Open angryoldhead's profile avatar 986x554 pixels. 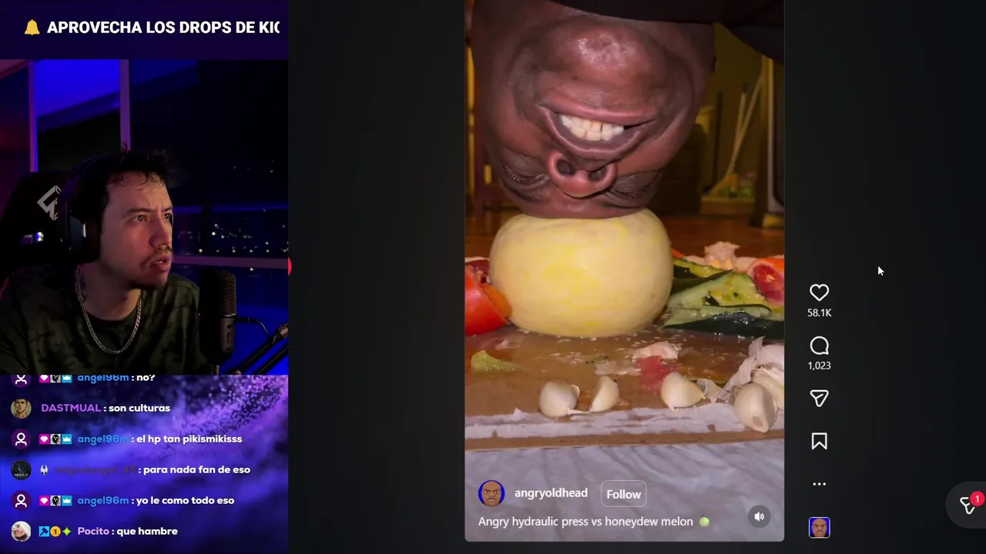click(x=491, y=493)
